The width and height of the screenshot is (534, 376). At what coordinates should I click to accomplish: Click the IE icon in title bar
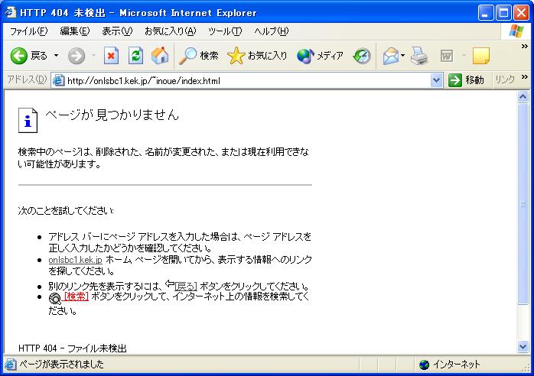click(x=10, y=12)
